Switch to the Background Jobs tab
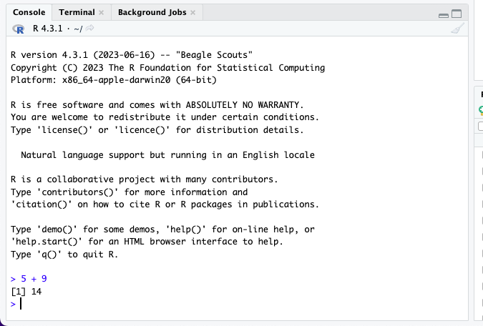 [152, 12]
